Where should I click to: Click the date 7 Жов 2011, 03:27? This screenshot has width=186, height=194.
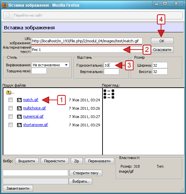(84, 117)
